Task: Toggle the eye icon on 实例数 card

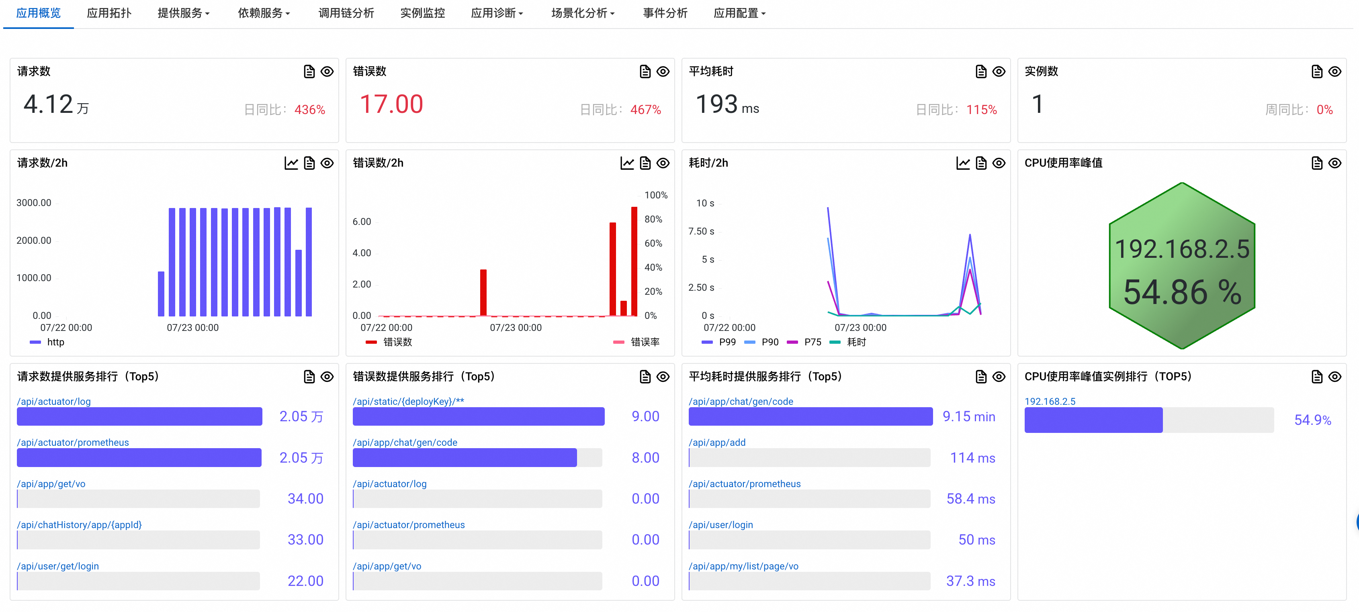Action: (x=1334, y=72)
